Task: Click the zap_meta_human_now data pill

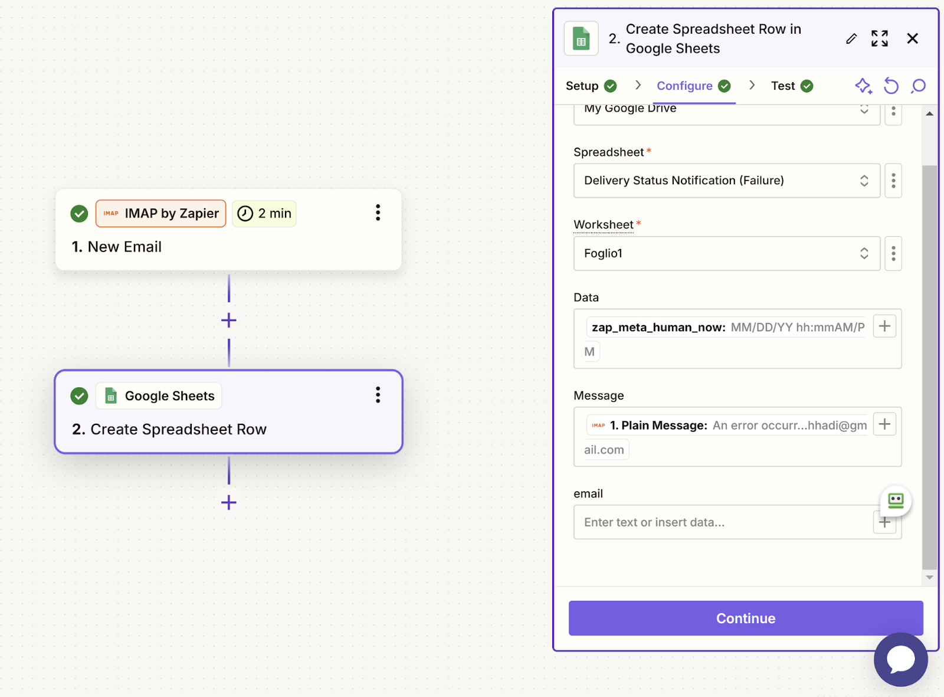Action: 726,328
